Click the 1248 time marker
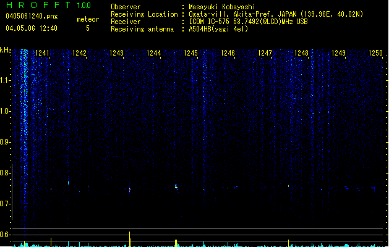Viewport: 389px width, 247px height. click(x=301, y=52)
